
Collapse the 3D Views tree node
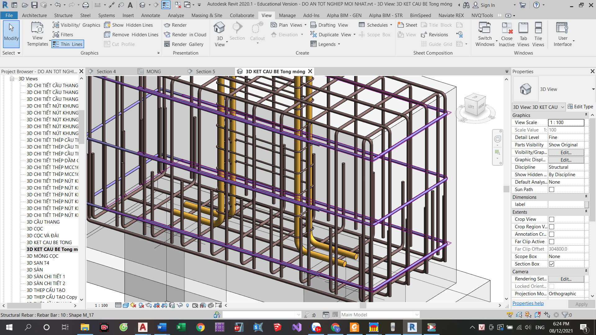point(12,79)
